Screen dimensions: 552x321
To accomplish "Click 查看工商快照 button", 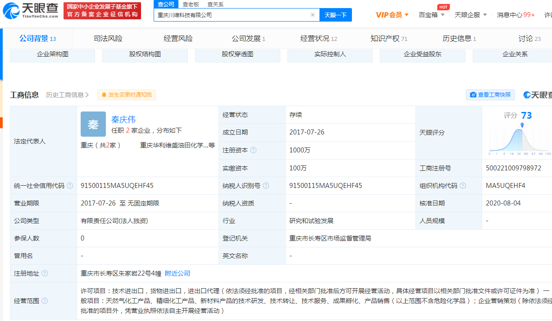I will tap(490, 95).
